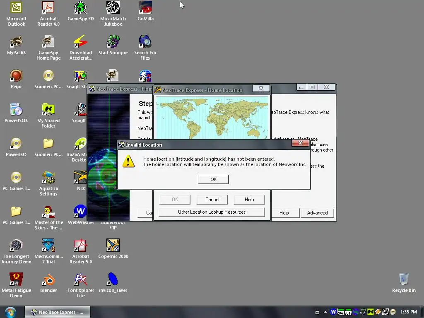Select the Microsoft Outlook desktop icon
This screenshot has height=318, width=424.
[x=16, y=14]
